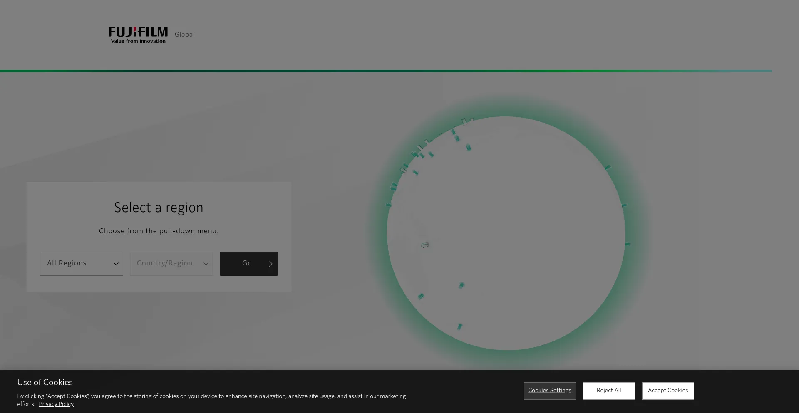Click the chevron arrow in All Regions box

(x=116, y=264)
